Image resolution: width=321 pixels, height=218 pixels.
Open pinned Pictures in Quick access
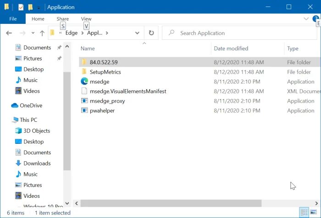[x=33, y=58]
